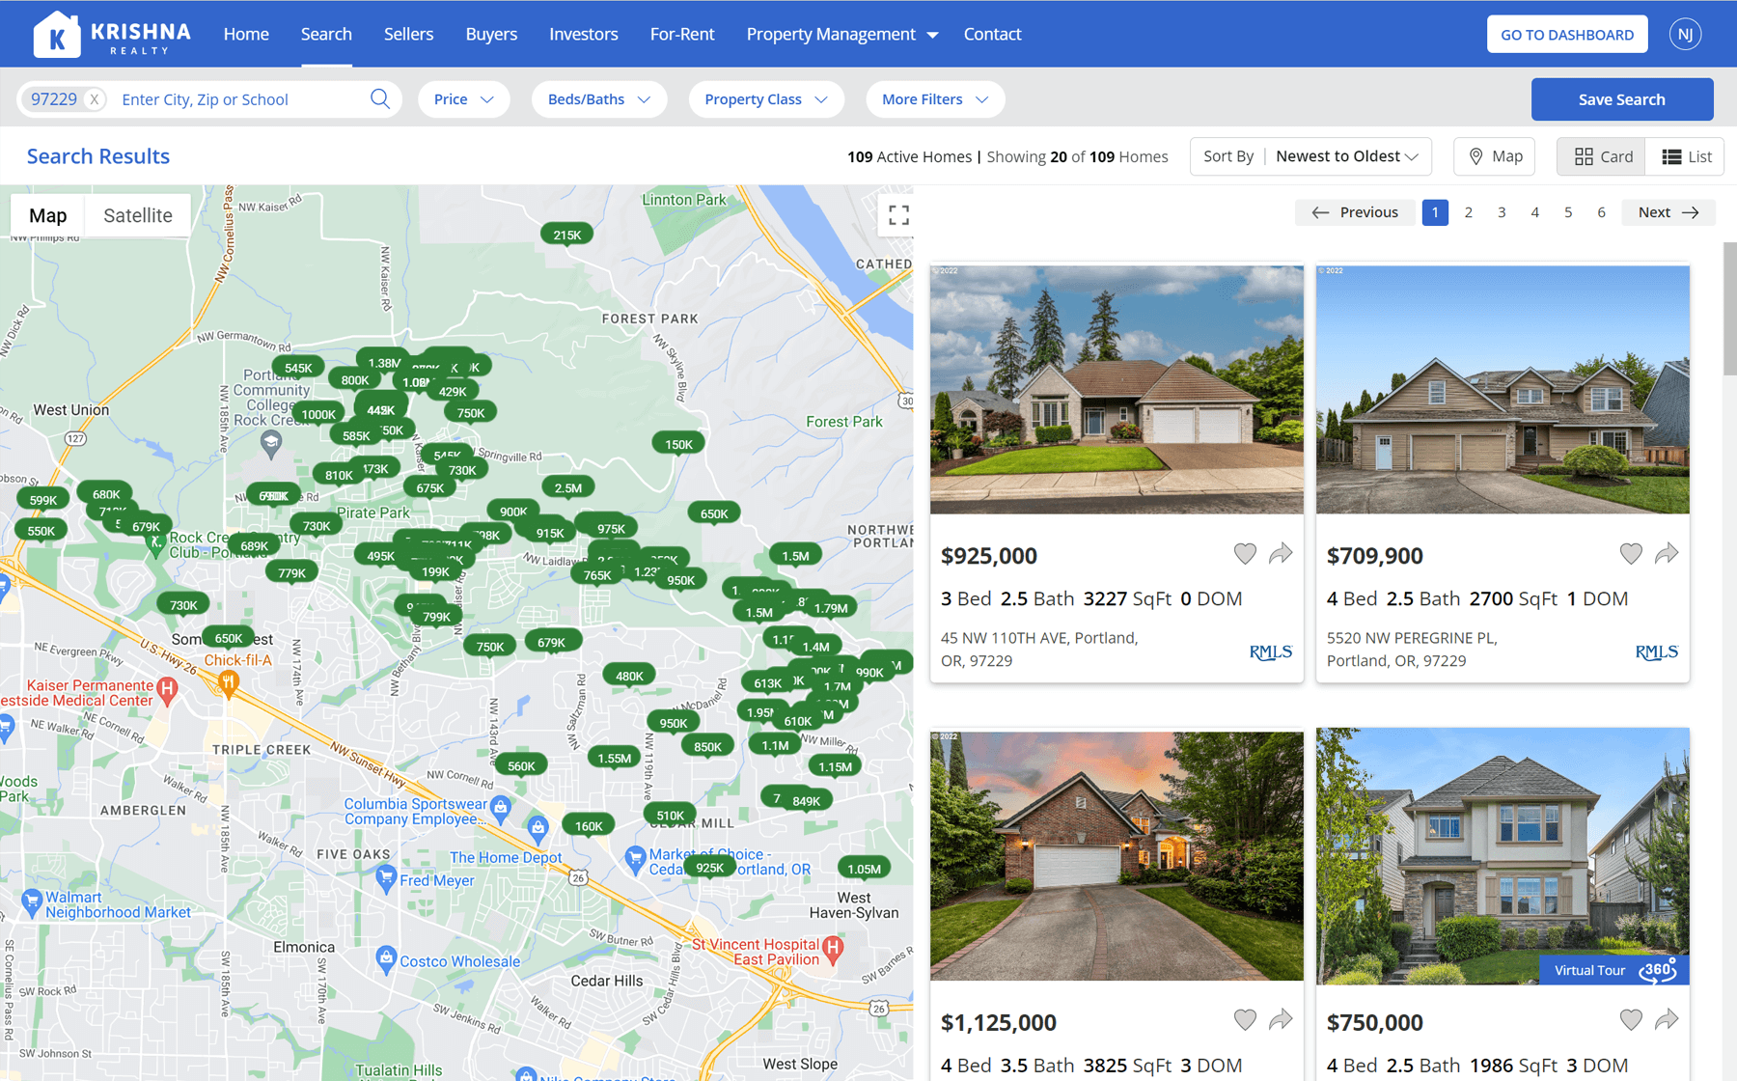Expand the More Filters dropdown
Screen dimensions: 1737x1081
935,99
